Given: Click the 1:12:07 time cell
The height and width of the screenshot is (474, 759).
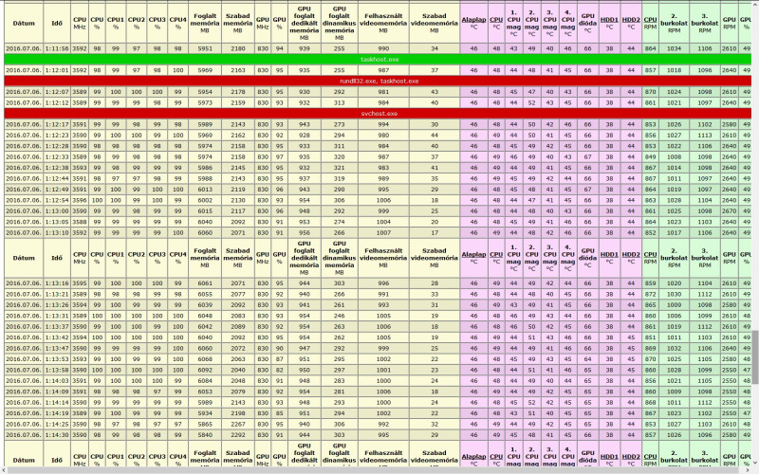Looking at the screenshot, I should (x=57, y=92).
